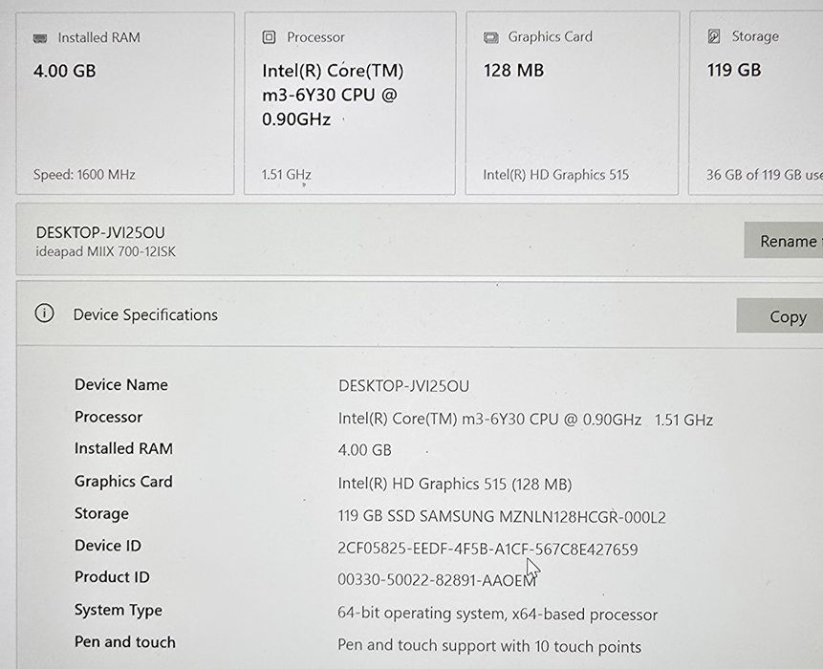Select the processor name in the Processor card
Viewport: 823px width, 669px height.
(333, 95)
